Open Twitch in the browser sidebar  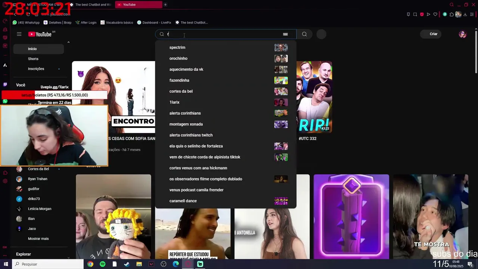click(5, 84)
